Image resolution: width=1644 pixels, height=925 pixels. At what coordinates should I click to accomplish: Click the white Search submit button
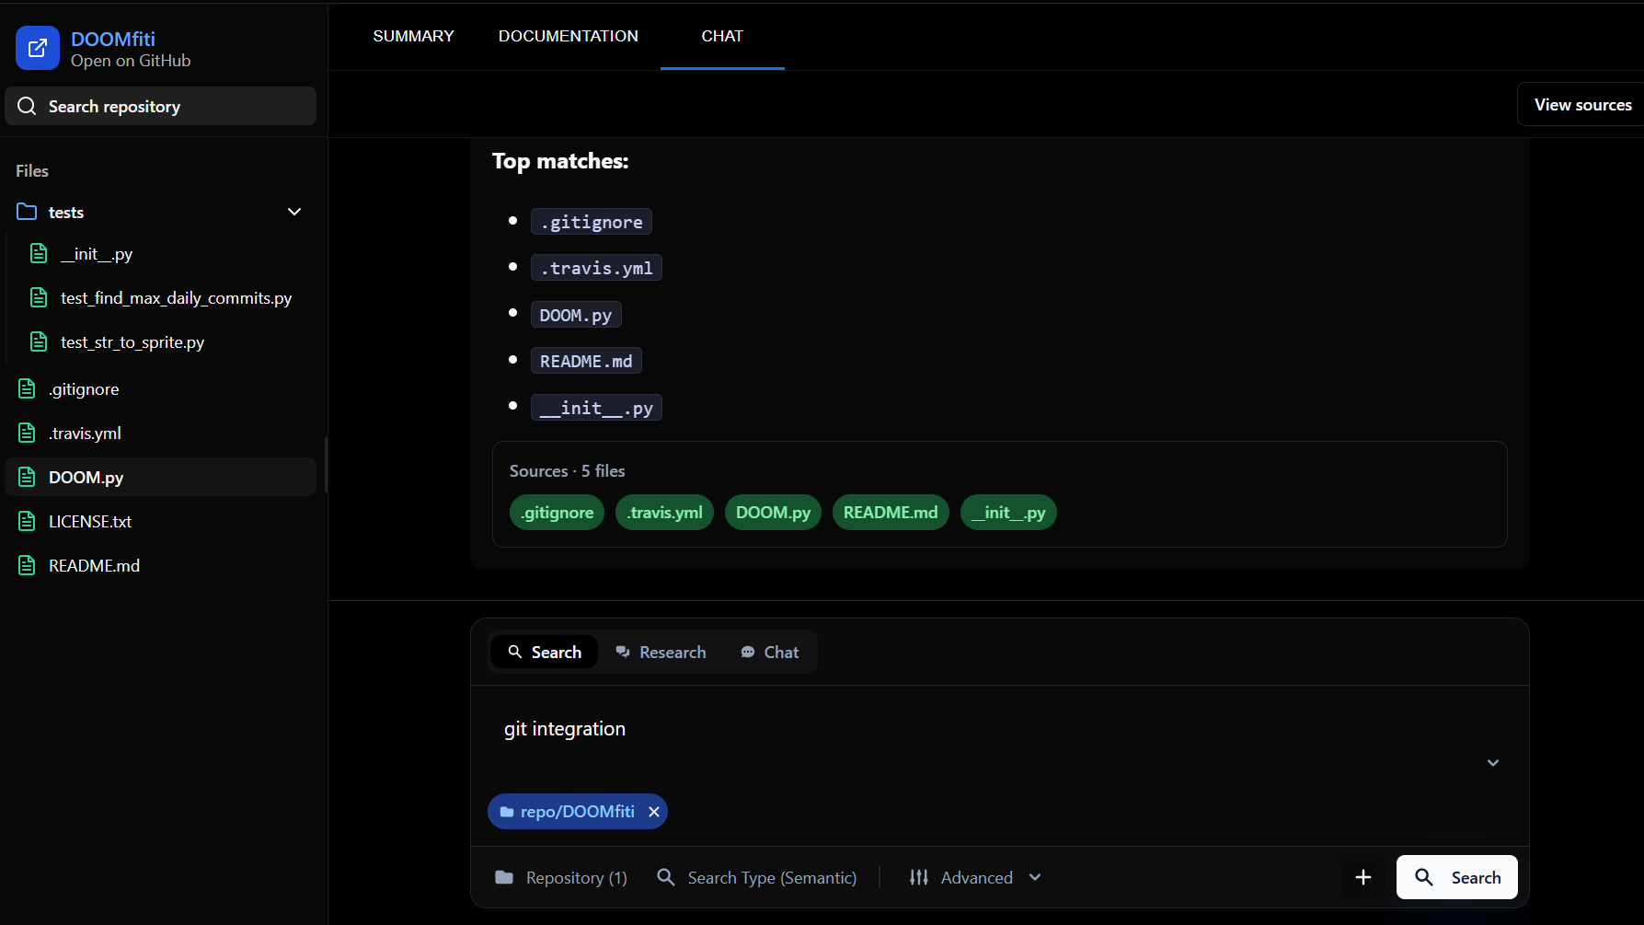pos(1457,877)
